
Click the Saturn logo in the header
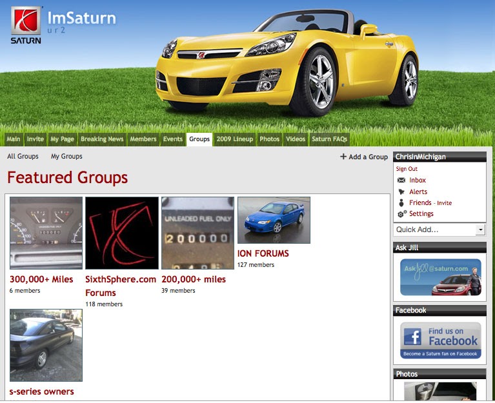point(26,25)
